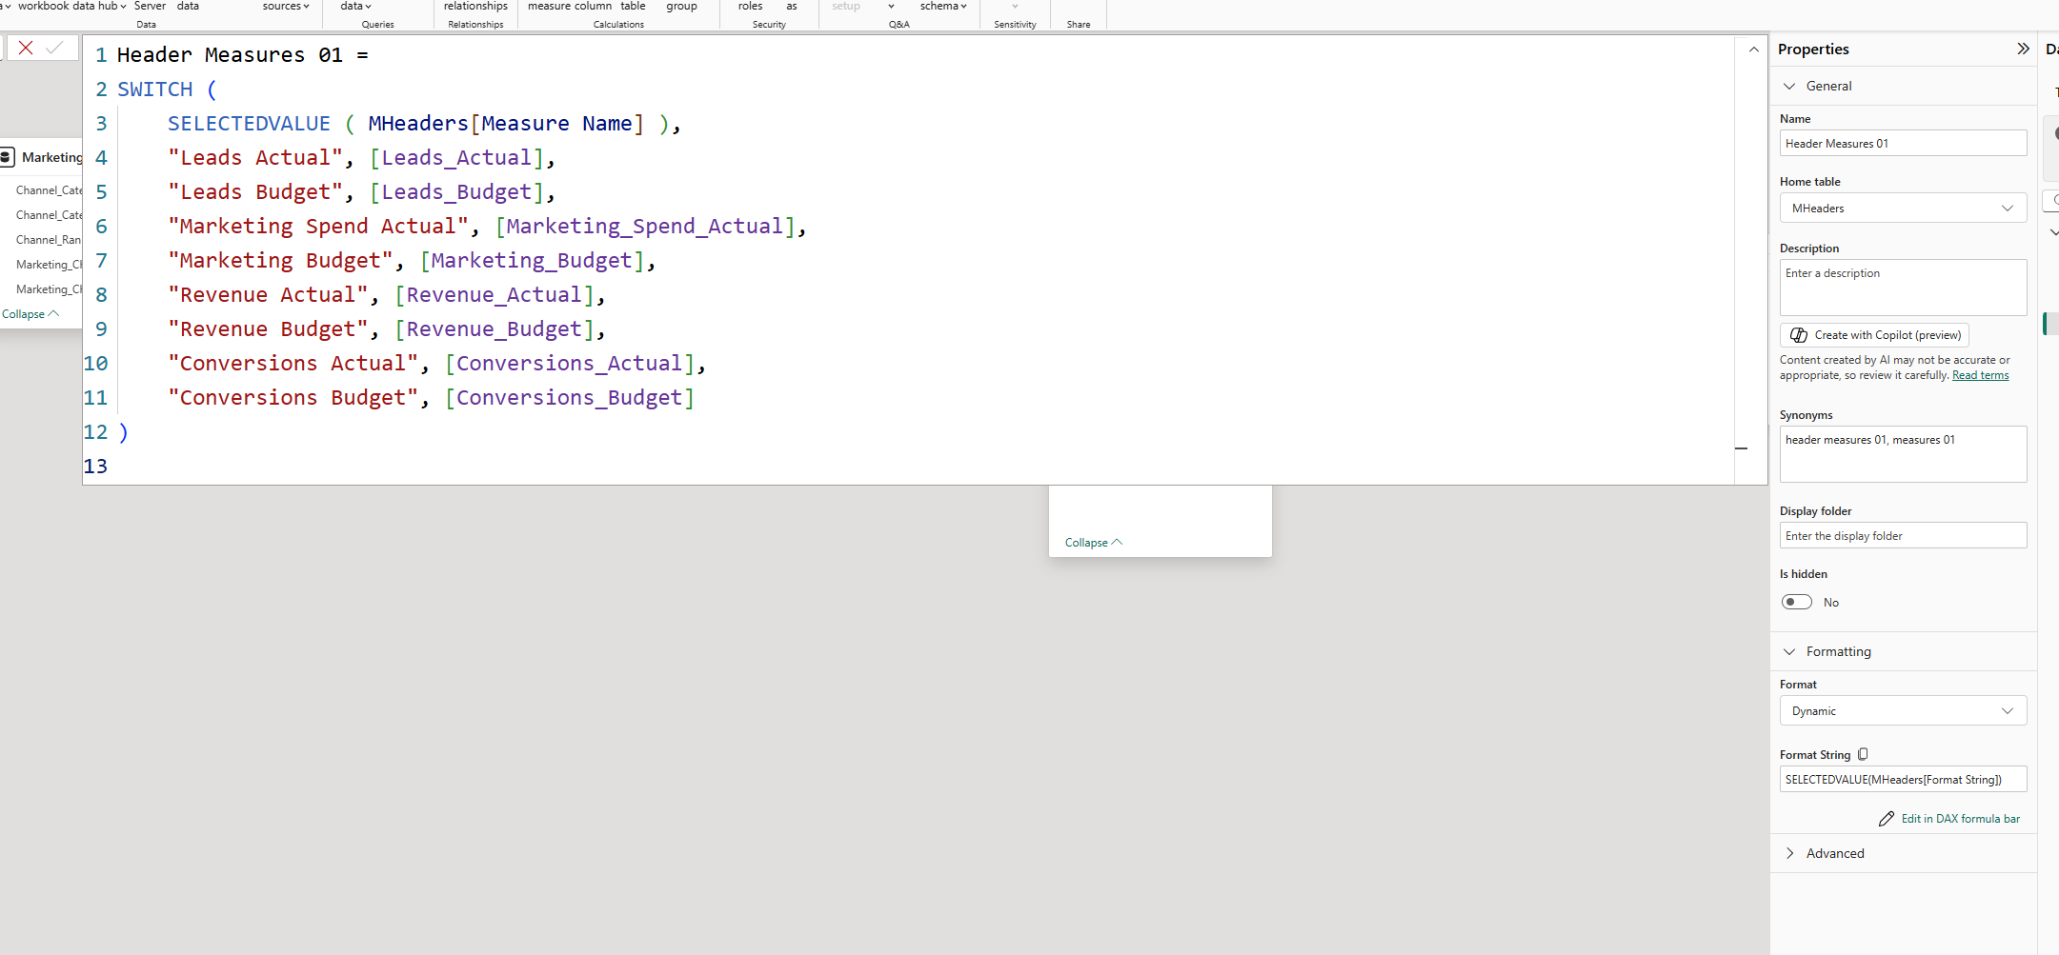Screen dimensions: 2059x955
Task: Cancel the formula edit with the red X
Action: pos(26,48)
